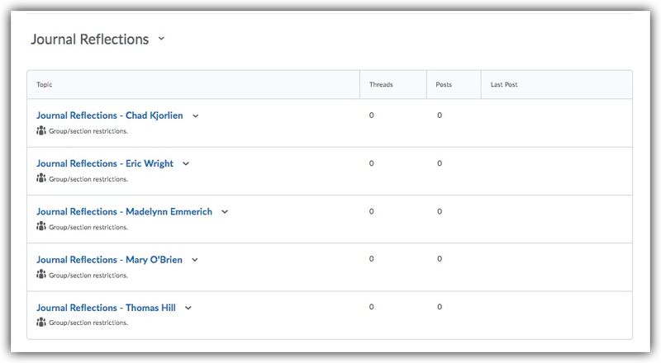Click the group restrictions icon under Mary O'Brien
Viewport: 661px width, 363px height.
(x=41, y=274)
